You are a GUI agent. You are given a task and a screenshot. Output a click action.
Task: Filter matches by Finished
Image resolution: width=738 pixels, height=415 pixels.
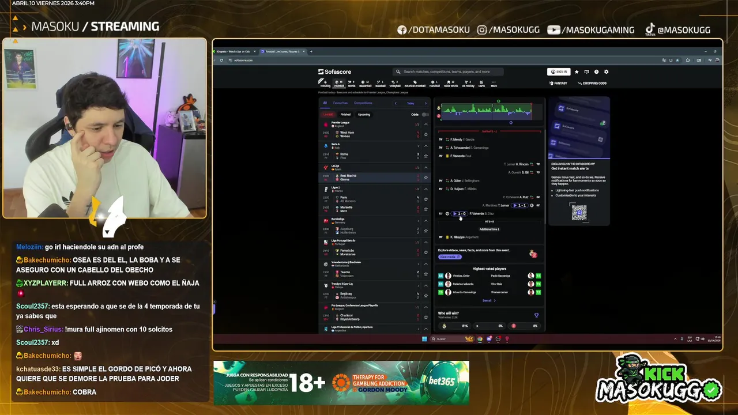pyautogui.click(x=345, y=114)
